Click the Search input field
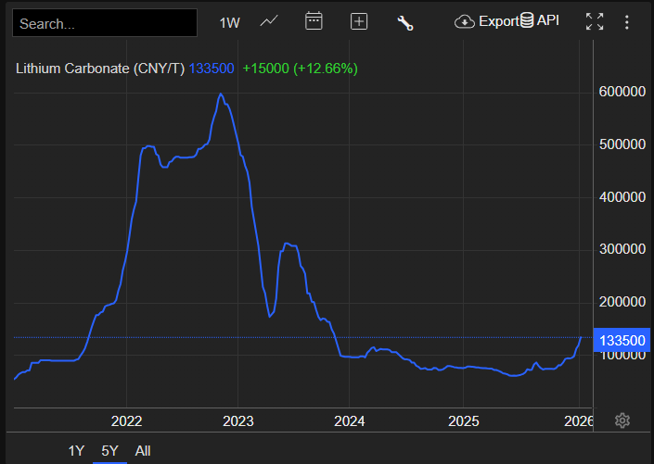This screenshot has height=464, width=654. pyautogui.click(x=105, y=23)
